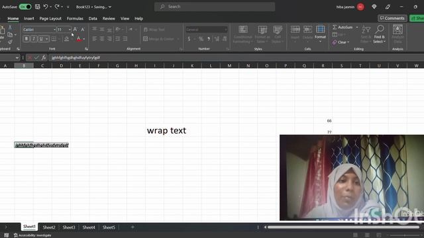Increase indent in Alignment group
424x238 pixels.
tap(125, 39)
